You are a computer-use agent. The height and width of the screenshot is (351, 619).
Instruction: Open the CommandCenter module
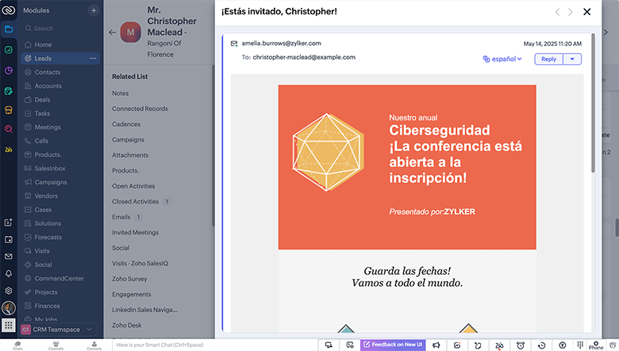59,279
